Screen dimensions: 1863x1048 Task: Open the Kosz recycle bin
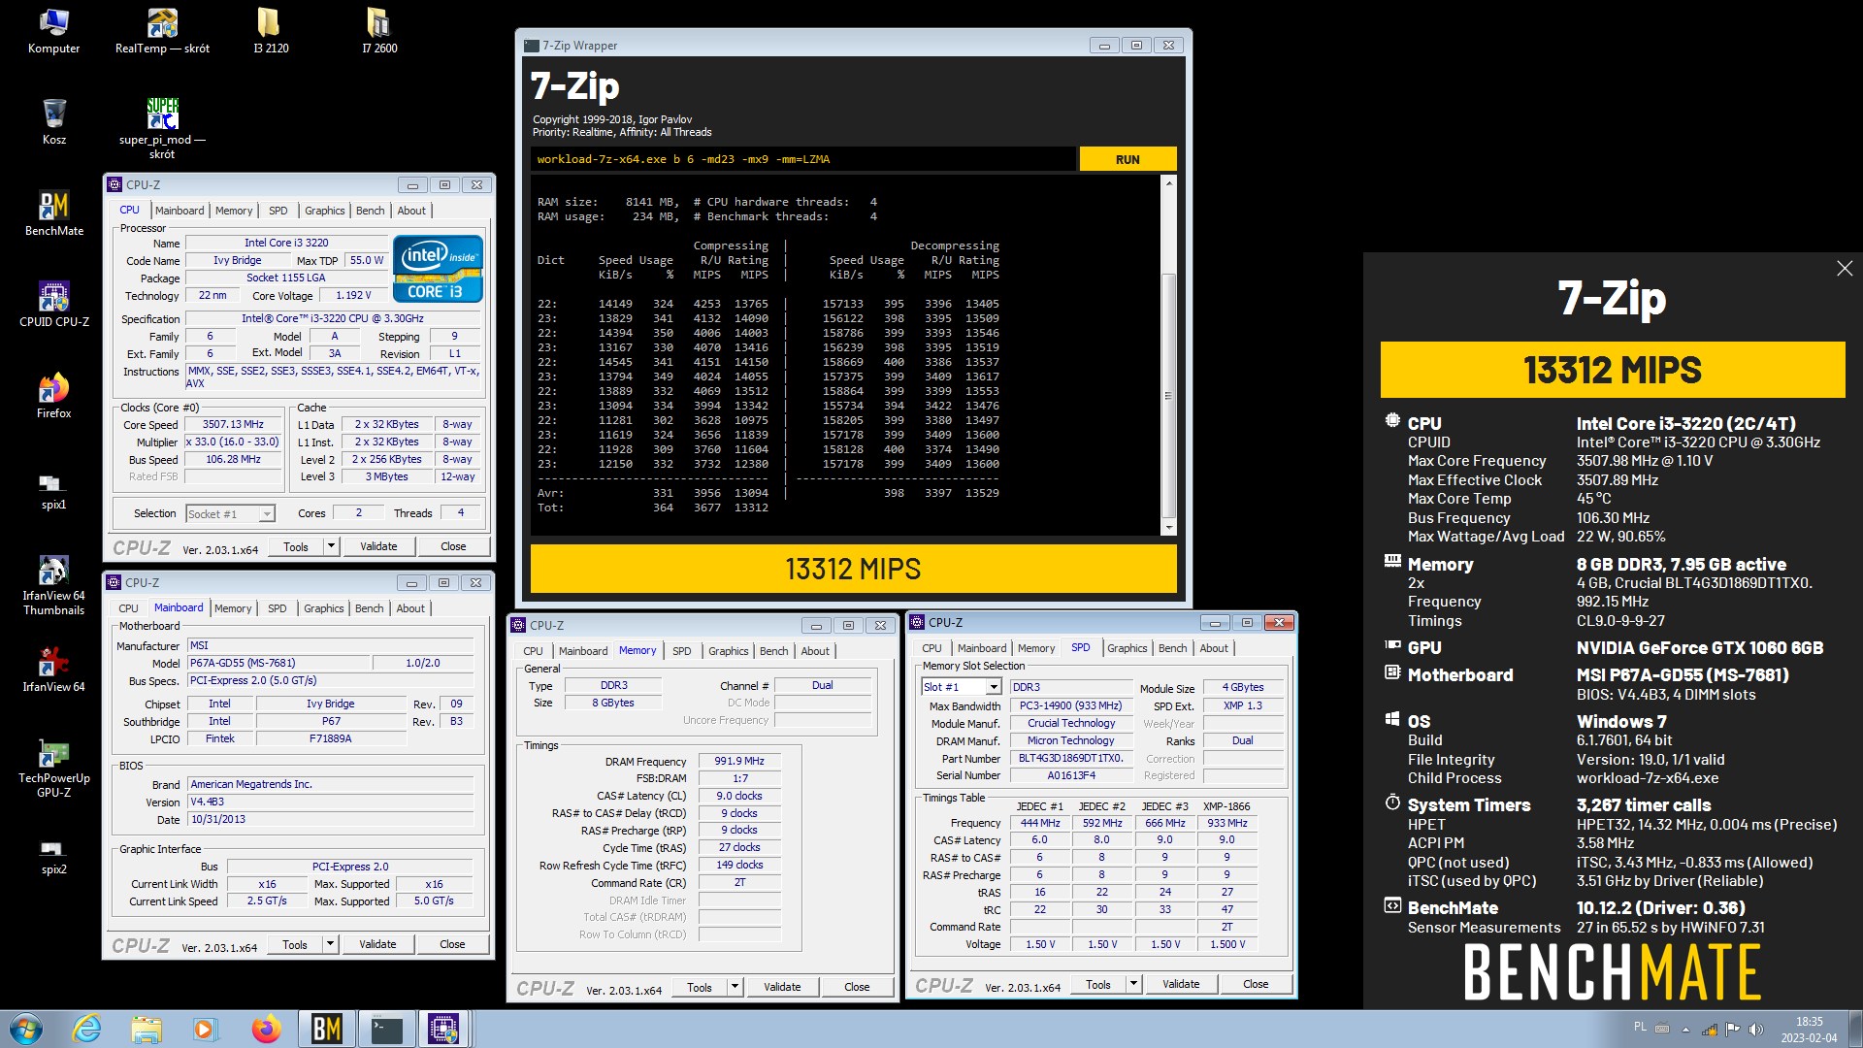pos(54,122)
